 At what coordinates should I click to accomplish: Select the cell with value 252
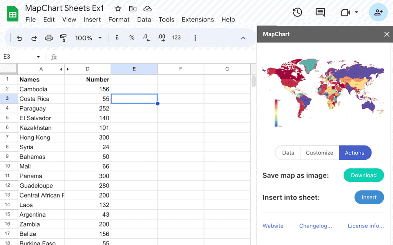[88, 108]
